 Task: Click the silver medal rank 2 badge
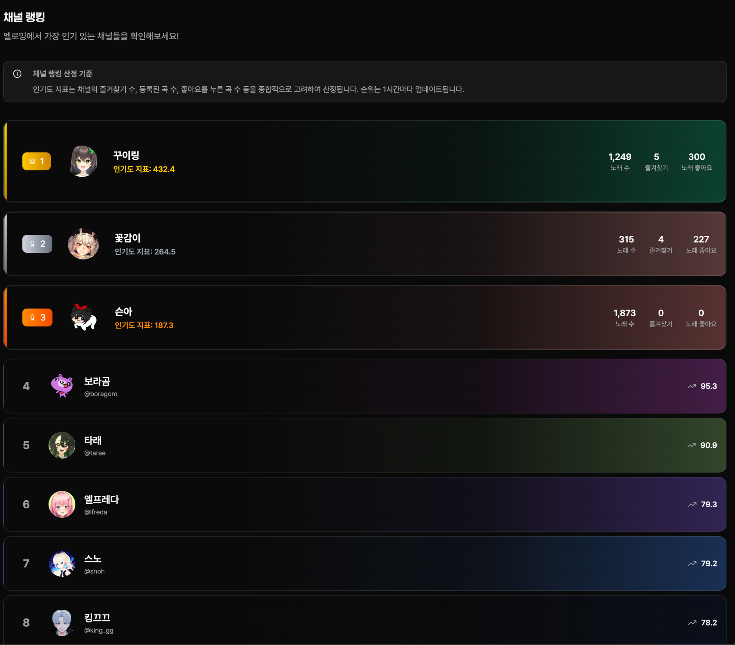tap(37, 244)
